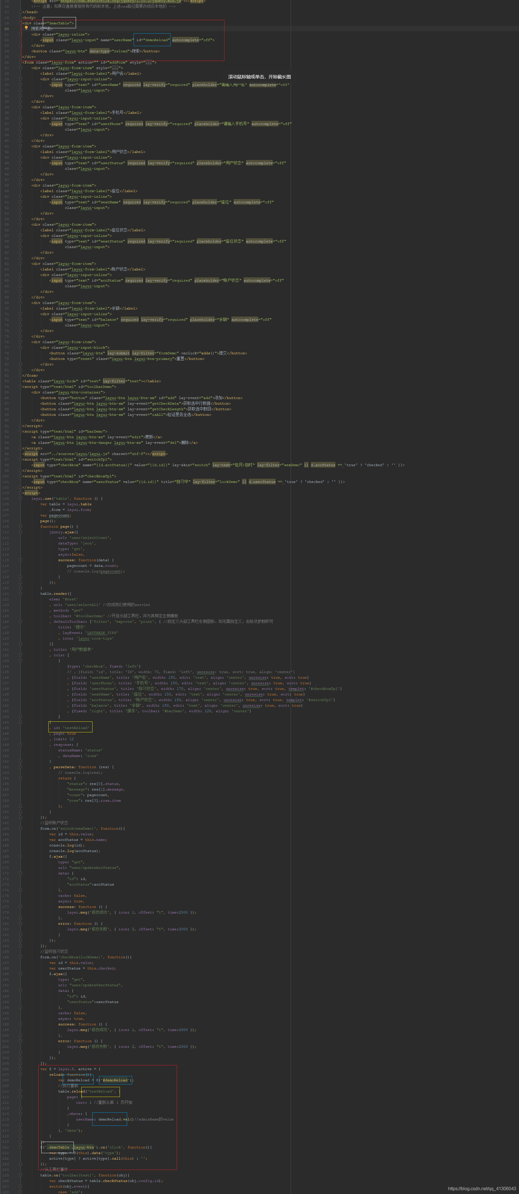Expand folded style ellipsis on addForm line
Screen dimensions: 519x1194
[x=148, y=62]
